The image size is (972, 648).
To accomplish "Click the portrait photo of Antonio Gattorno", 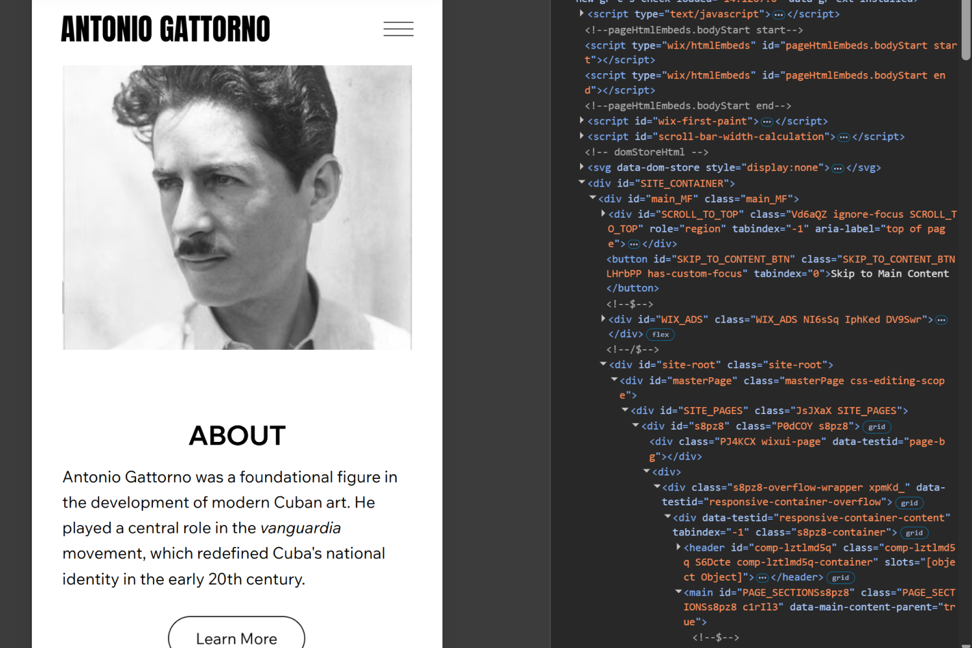I will click(x=237, y=207).
